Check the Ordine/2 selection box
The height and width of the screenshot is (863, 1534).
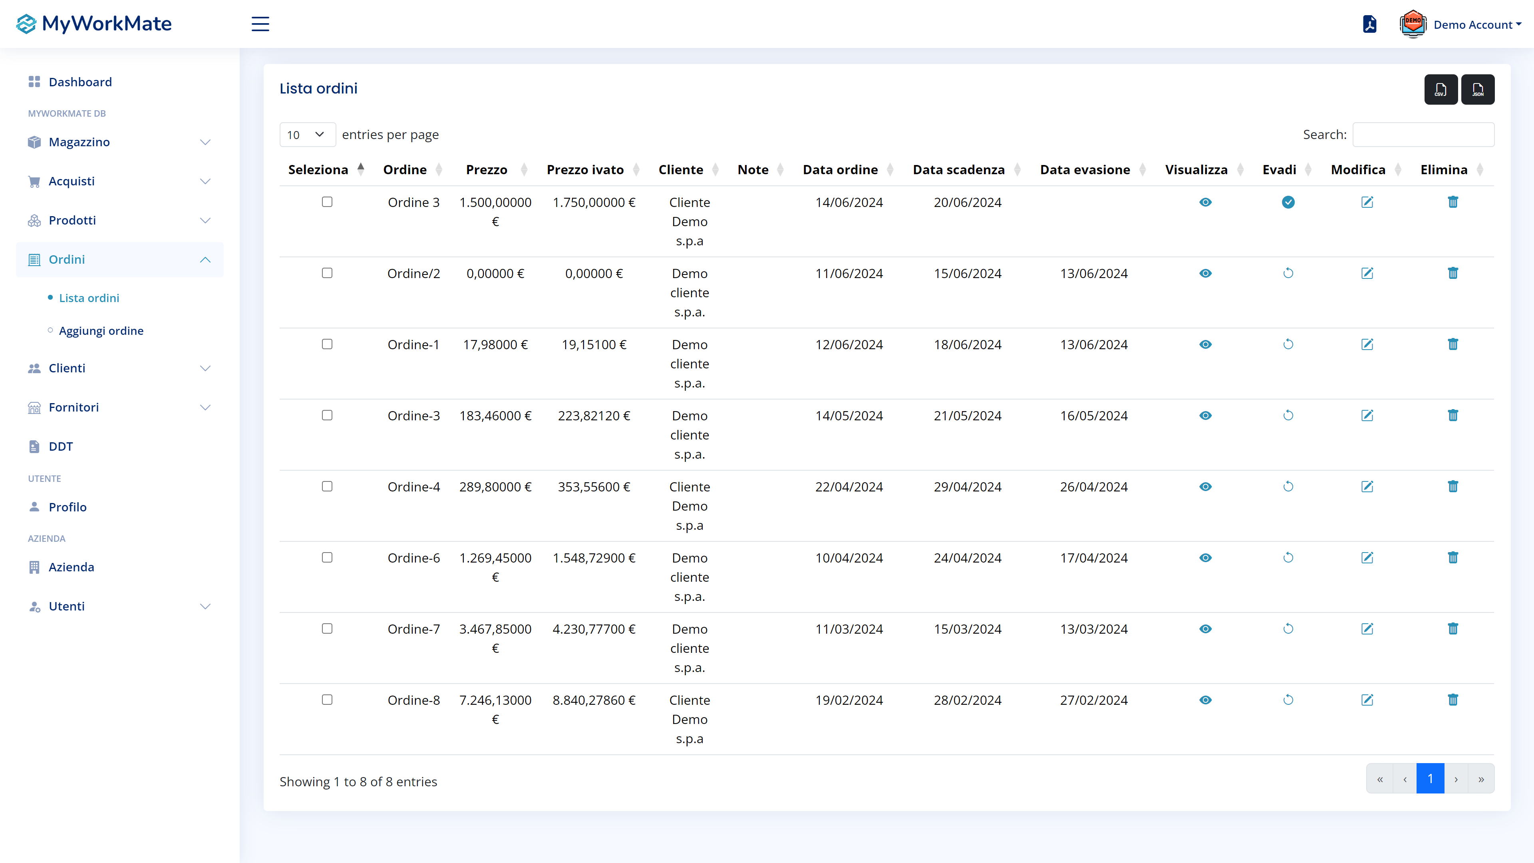pos(327,273)
